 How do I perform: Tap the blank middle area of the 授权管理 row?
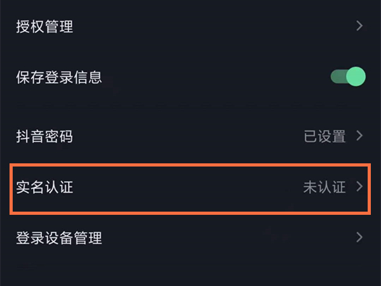pyautogui.click(x=190, y=27)
